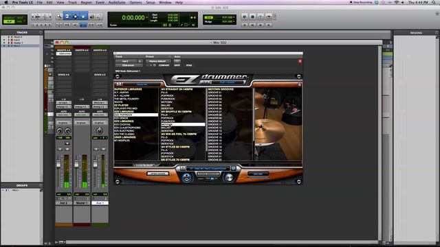This screenshot has width=440, height=247.
Task: Select the Selector tool in toolbar
Action: [75, 16]
